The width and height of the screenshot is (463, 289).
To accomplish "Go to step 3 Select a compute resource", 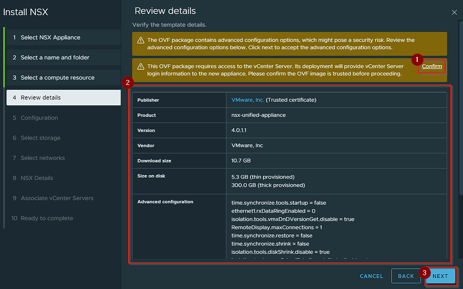I will [x=63, y=78].
